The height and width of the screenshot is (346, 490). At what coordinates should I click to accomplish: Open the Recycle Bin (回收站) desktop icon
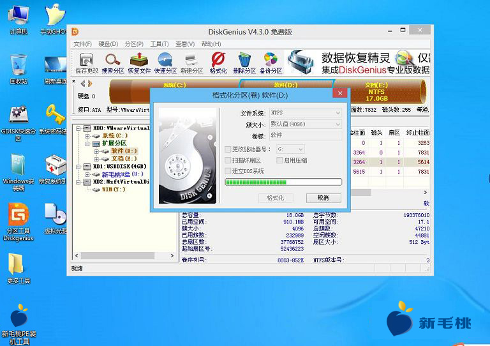pos(19,69)
